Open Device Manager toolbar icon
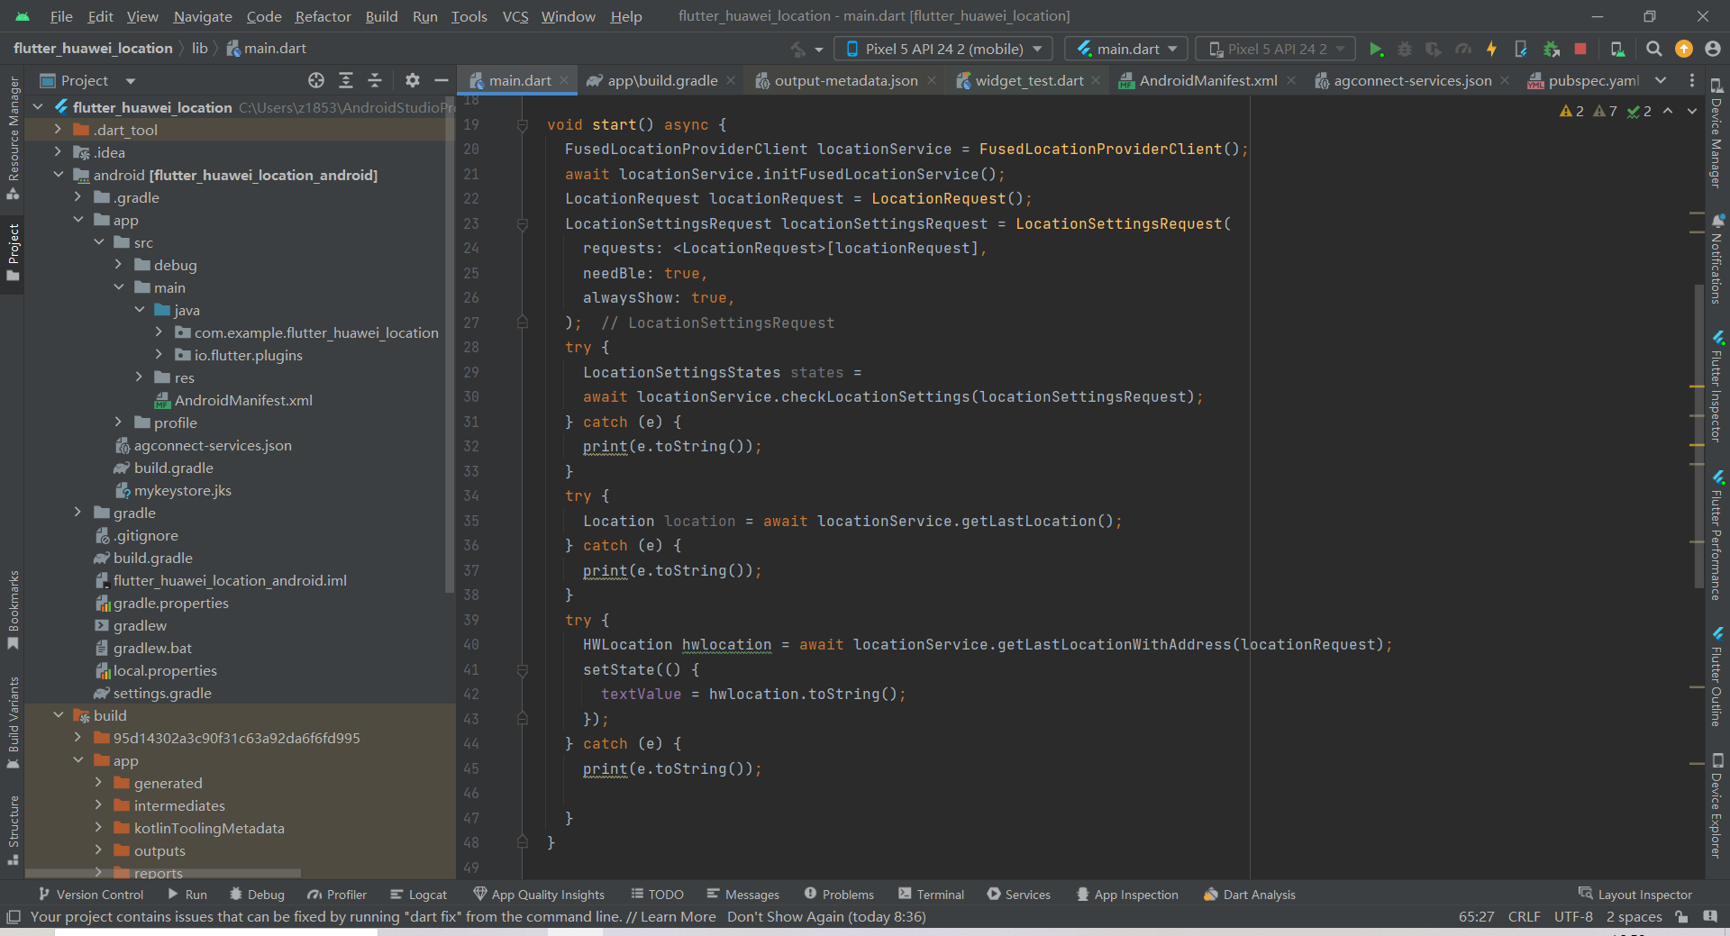 pyautogui.click(x=1617, y=49)
